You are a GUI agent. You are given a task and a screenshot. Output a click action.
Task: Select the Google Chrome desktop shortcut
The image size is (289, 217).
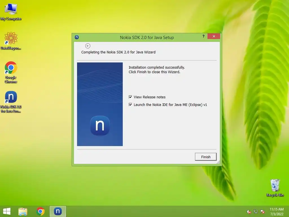click(x=11, y=72)
